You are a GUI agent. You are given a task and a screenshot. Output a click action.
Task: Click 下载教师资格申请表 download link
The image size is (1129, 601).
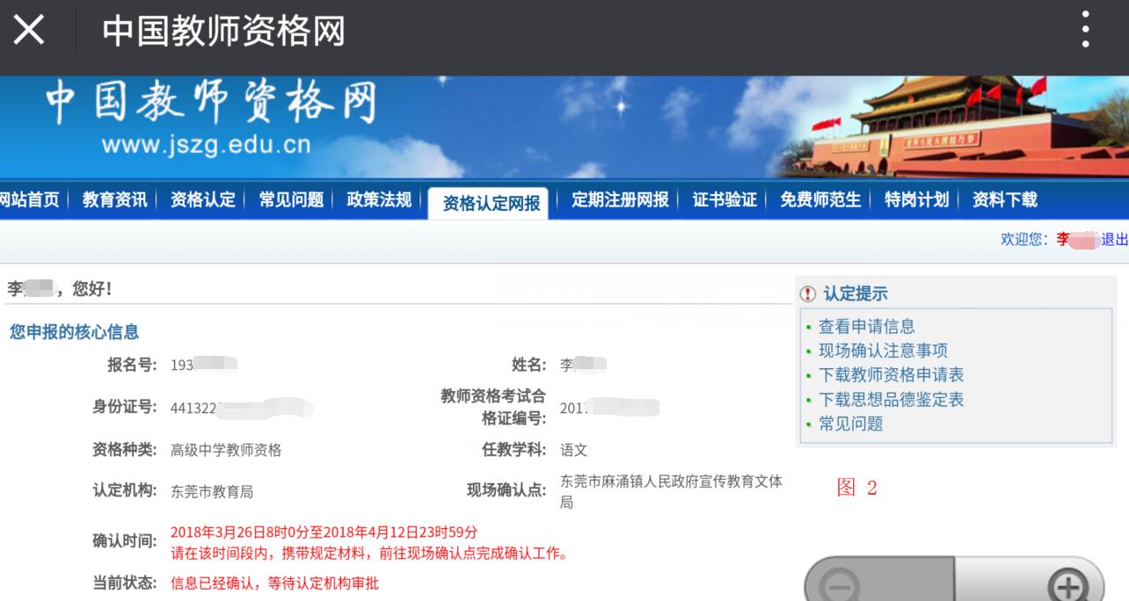[x=891, y=375]
